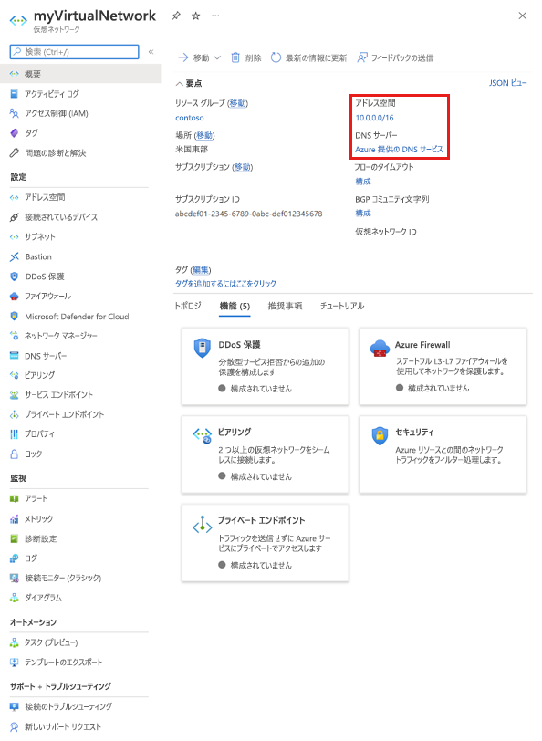Click 構成 under BGP コミュニティ文字列

pos(363,214)
